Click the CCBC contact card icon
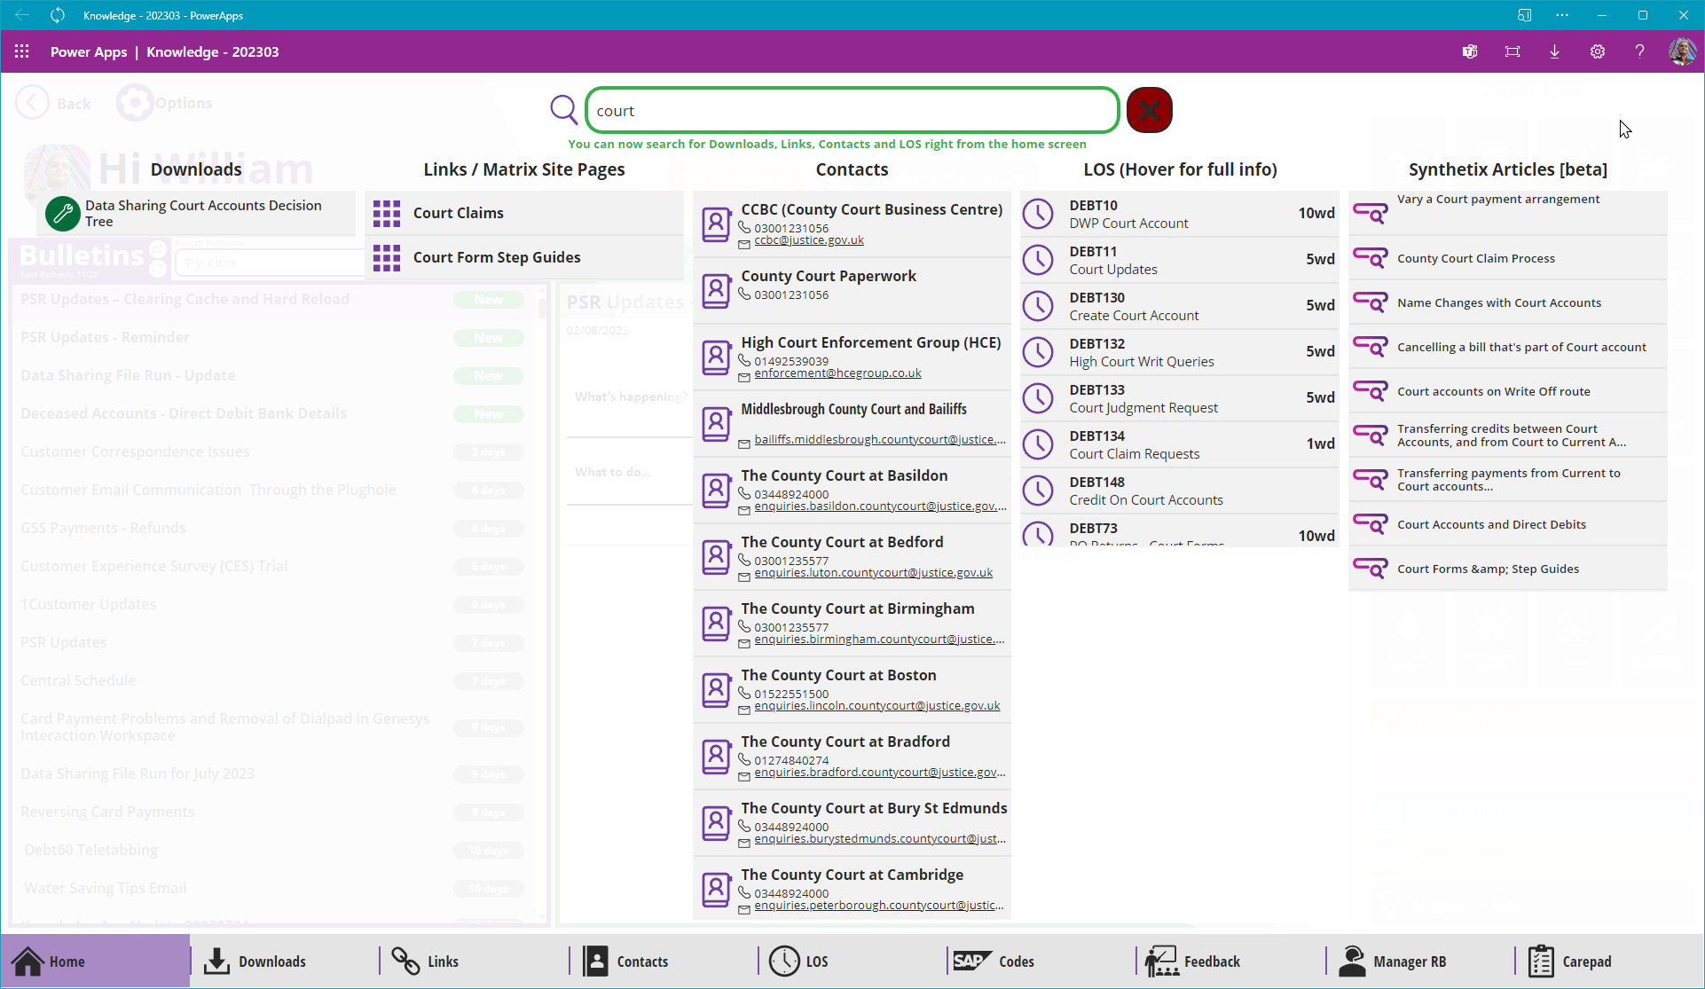Image resolution: width=1705 pixels, height=989 pixels. [x=716, y=224]
